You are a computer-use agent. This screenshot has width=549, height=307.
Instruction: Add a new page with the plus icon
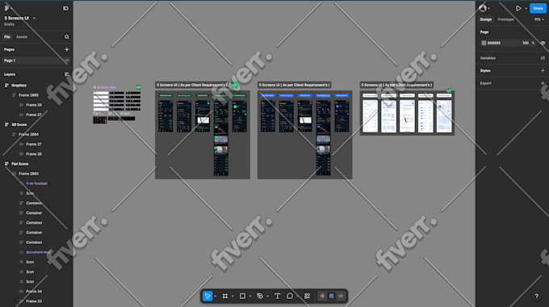point(66,49)
